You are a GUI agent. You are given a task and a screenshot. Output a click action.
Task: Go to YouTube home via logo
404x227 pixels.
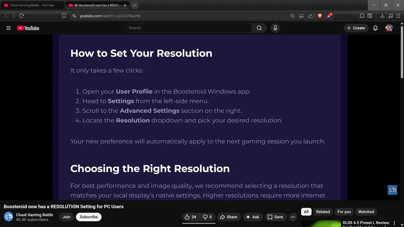(x=28, y=28)
